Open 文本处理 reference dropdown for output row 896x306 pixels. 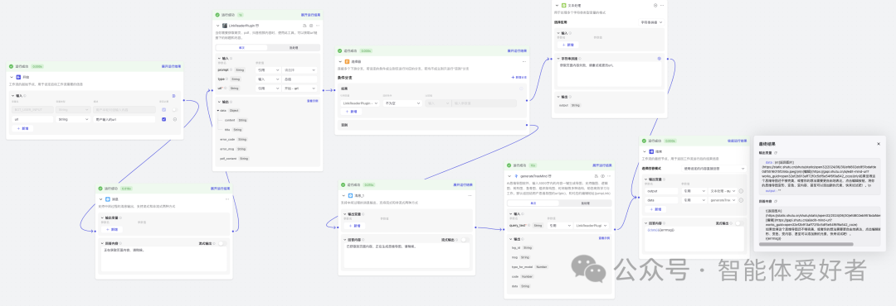click(x=723, y=191)
